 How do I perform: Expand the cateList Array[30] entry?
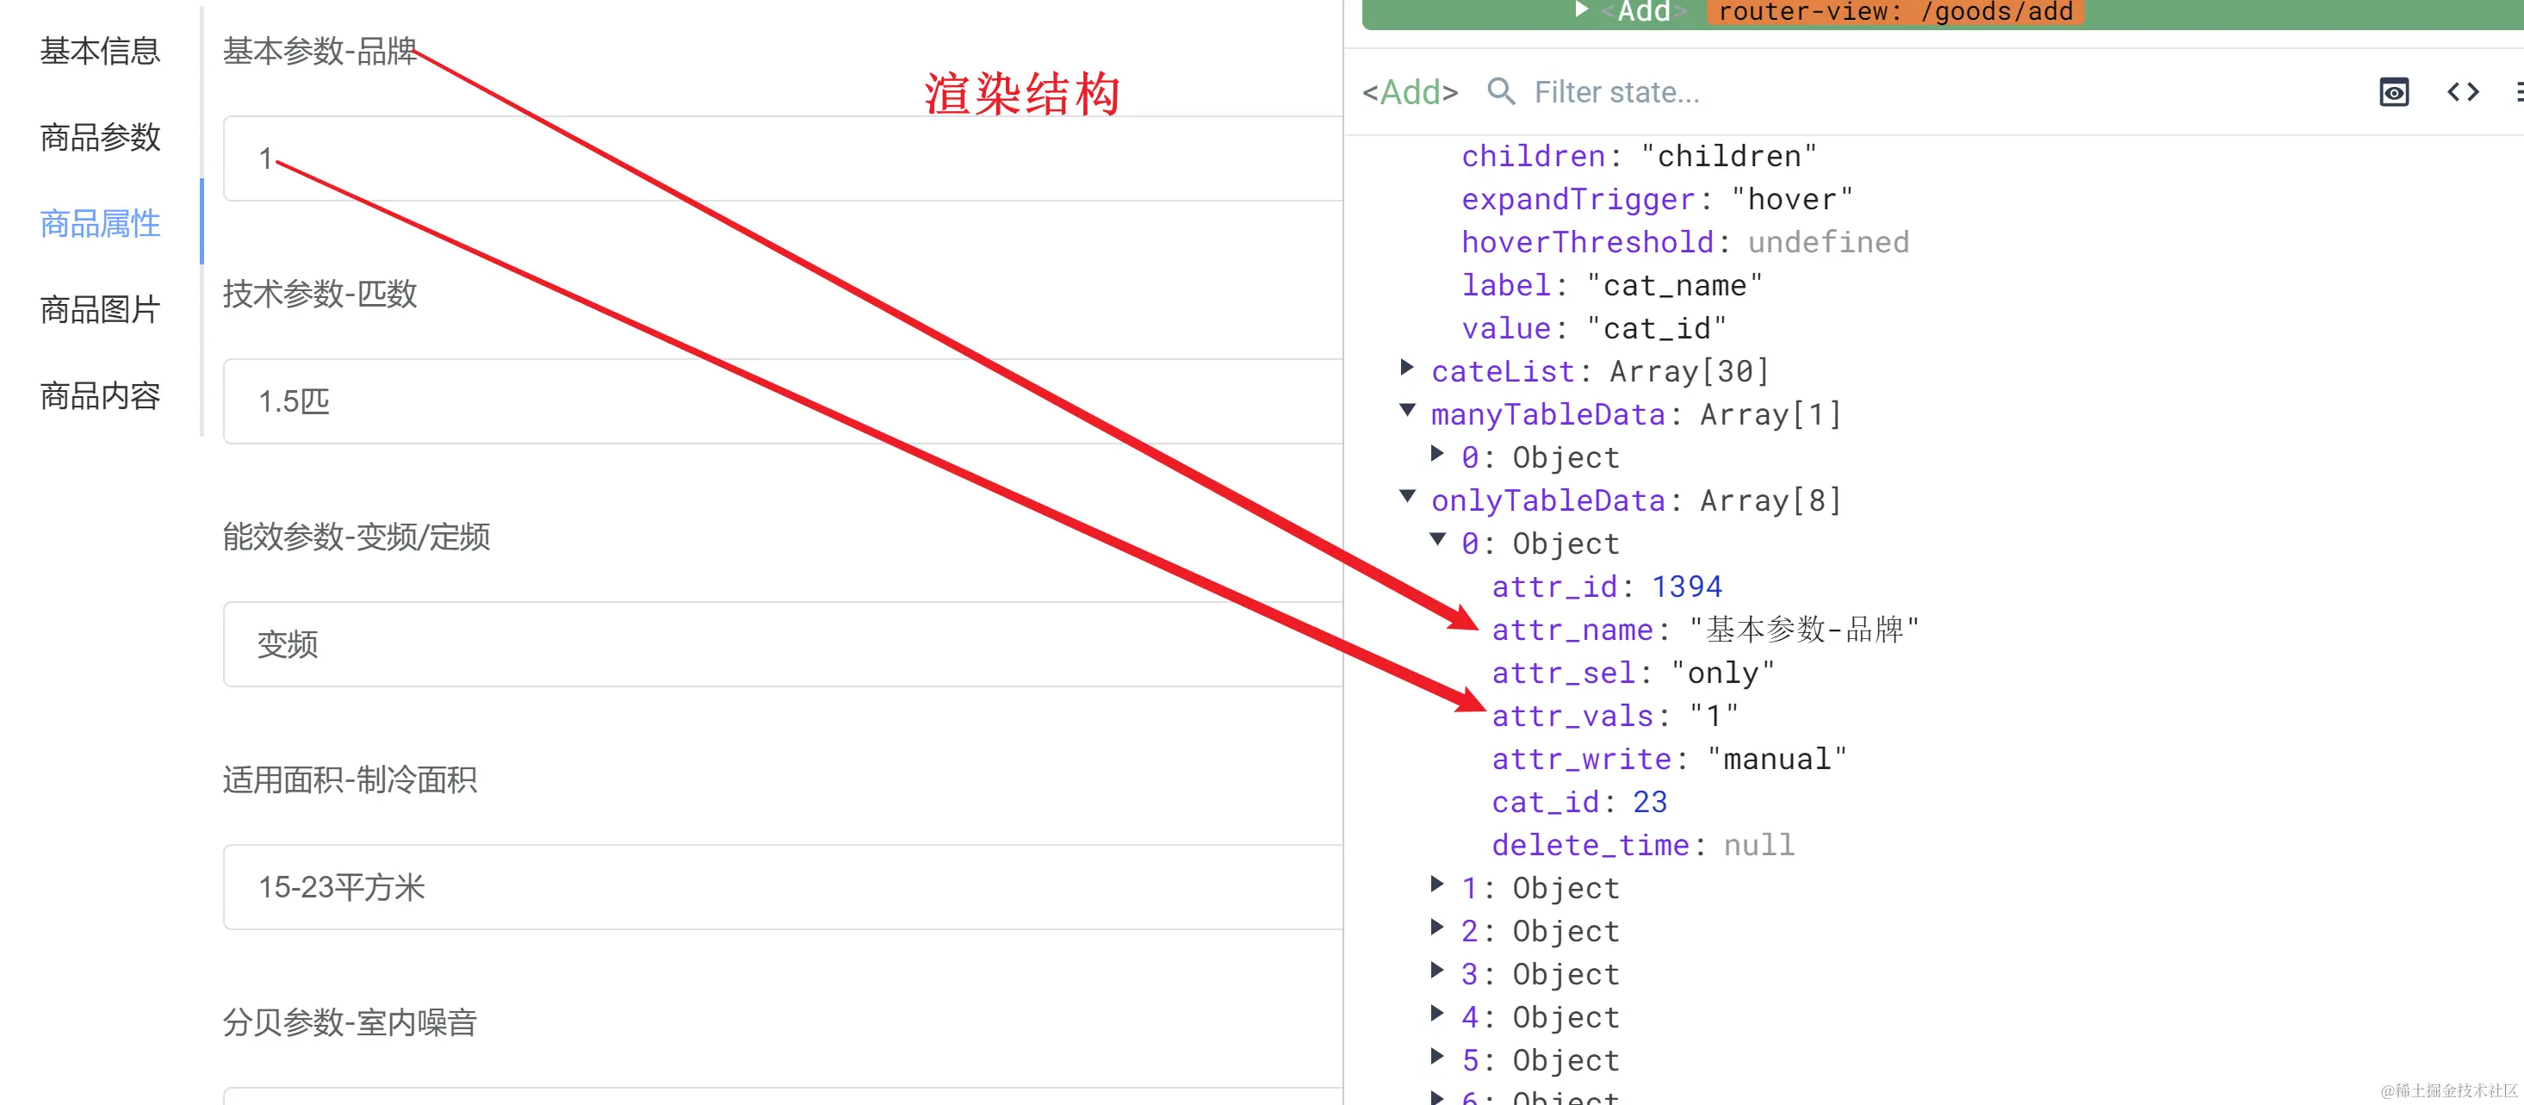1407,369
